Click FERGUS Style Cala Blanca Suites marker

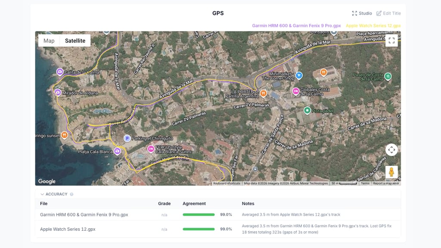pyautogui.click(x=151, y=149)
